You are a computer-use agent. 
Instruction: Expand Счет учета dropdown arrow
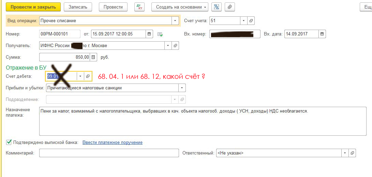[x=244, y=21]
